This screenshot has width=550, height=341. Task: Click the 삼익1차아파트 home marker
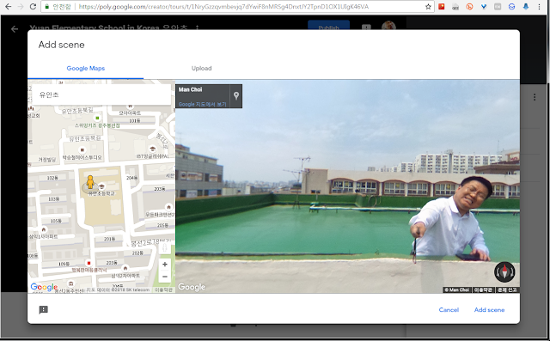44,229
